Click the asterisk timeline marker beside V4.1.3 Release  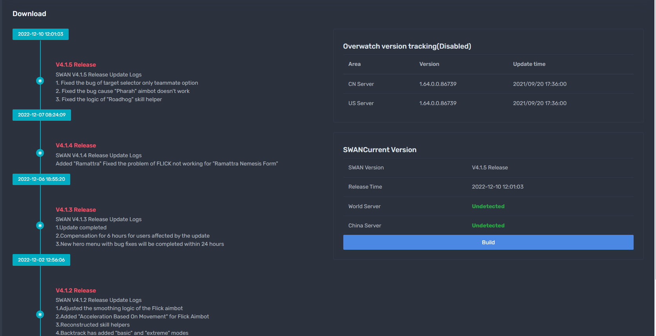40,225
